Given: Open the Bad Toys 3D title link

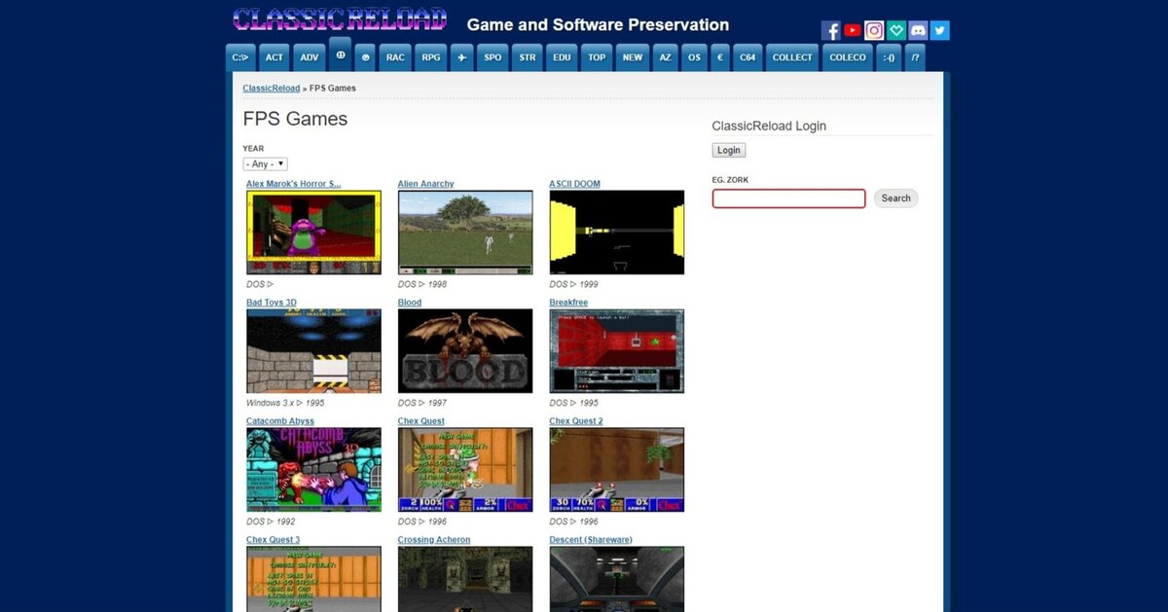Looking at the screenshot, I should [272, 303].
